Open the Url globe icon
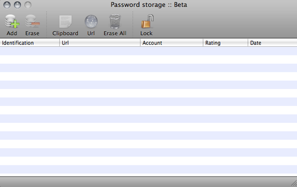Image resolution: width=297 pixels, height=187 pixels. tap(91, 21)
